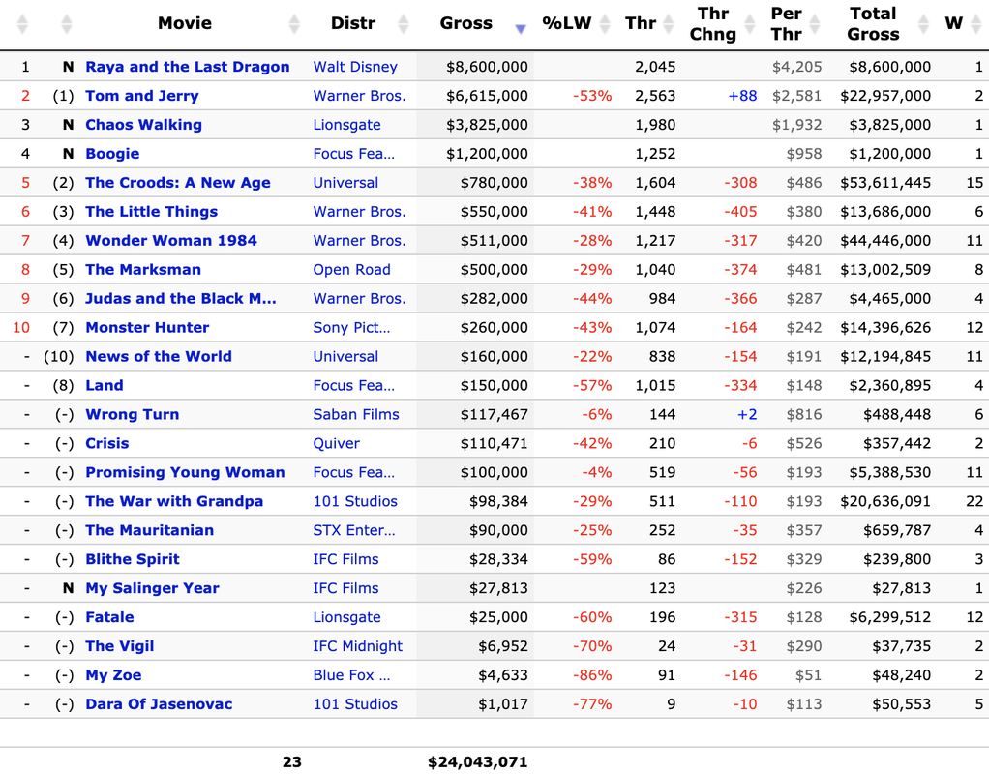Open the Sony Pict... distributor link

pyautogui.click(x=351, y=328)
